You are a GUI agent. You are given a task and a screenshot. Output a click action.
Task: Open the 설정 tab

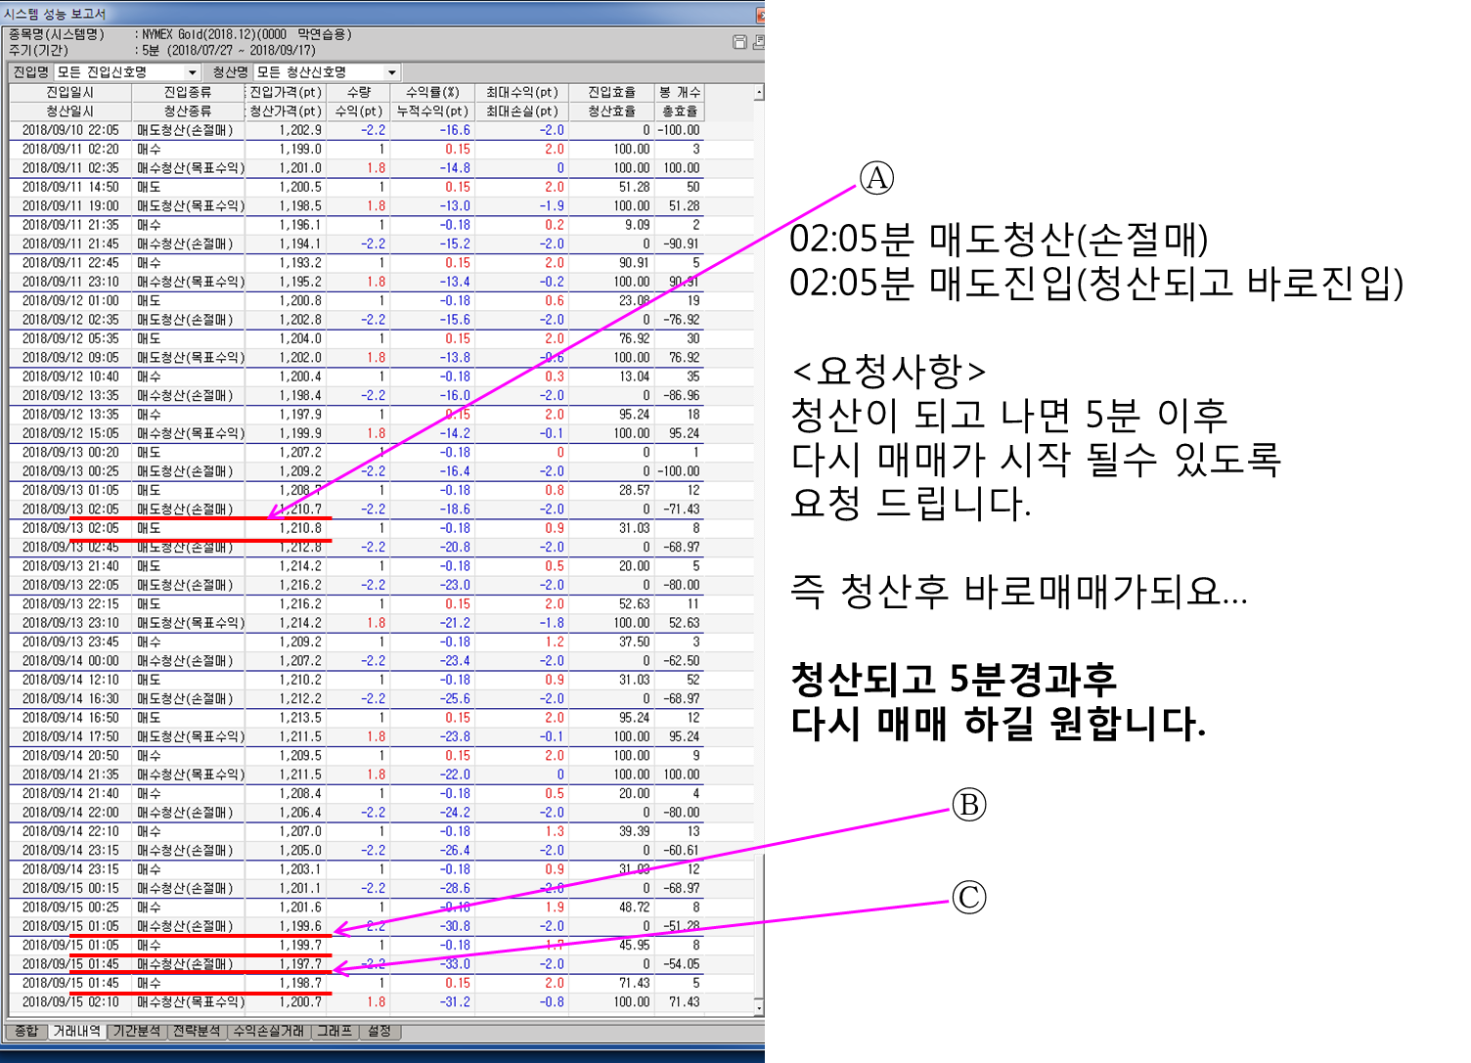click(x=379, y=1031)
